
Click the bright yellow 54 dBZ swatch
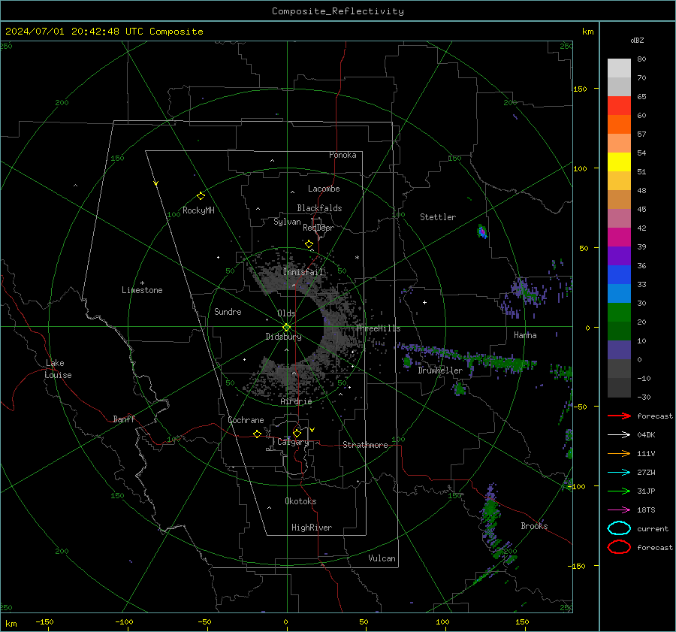[619, 162]
